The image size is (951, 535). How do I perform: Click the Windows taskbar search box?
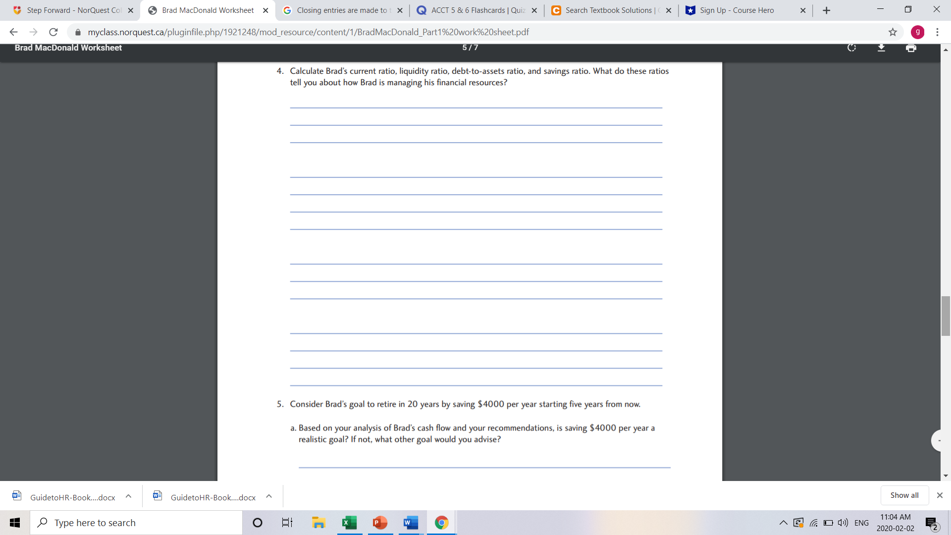136,523
